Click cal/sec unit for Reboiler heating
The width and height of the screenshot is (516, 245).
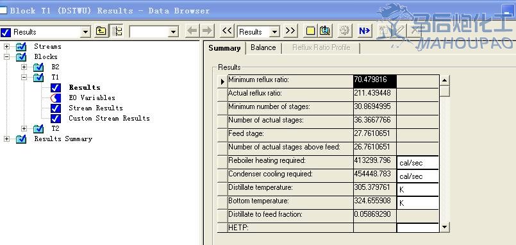[x=418, y=163]
